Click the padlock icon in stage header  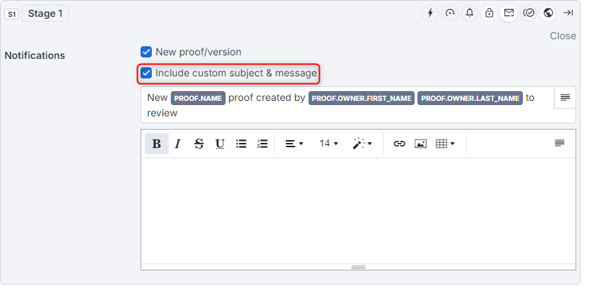tap(489, 13)
